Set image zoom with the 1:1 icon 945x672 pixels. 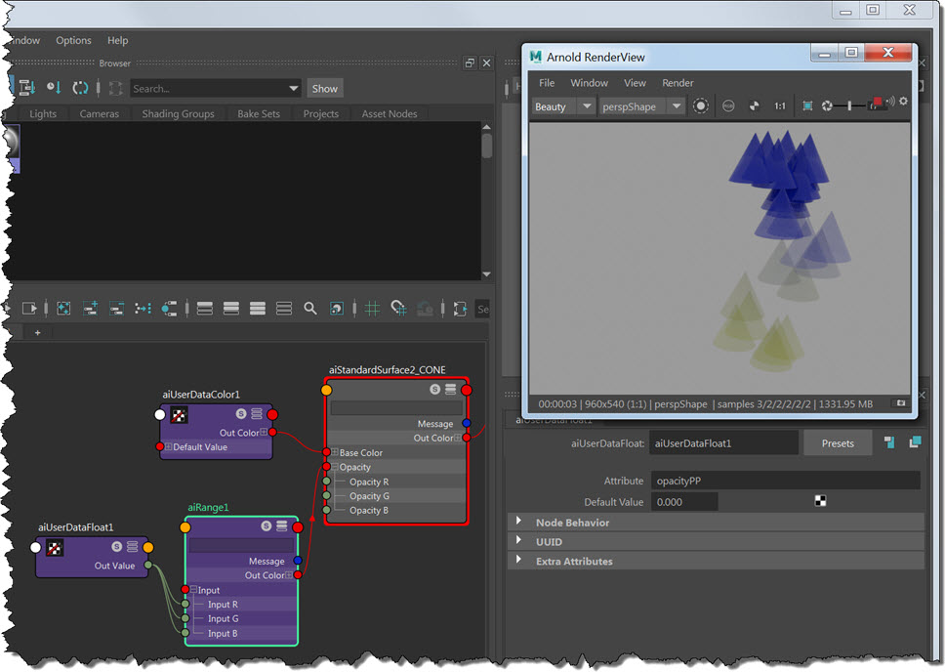pos(779,106)
